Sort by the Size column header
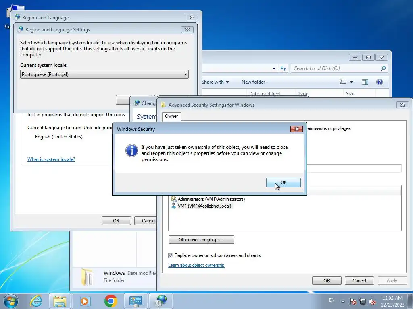This screenshot has width=413, height=309. coord(350,93)
